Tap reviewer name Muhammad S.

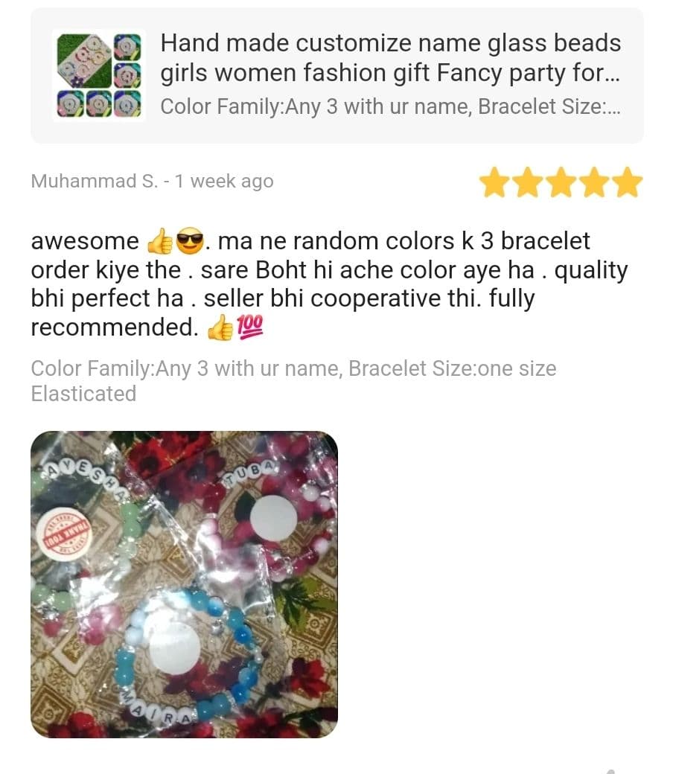[x=95, y=181]
